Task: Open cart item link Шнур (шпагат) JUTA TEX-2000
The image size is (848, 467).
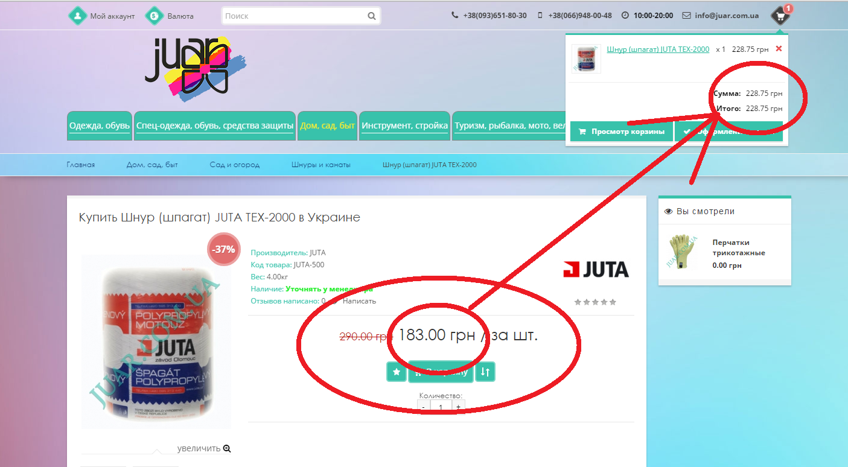Action: click(658, 49)
